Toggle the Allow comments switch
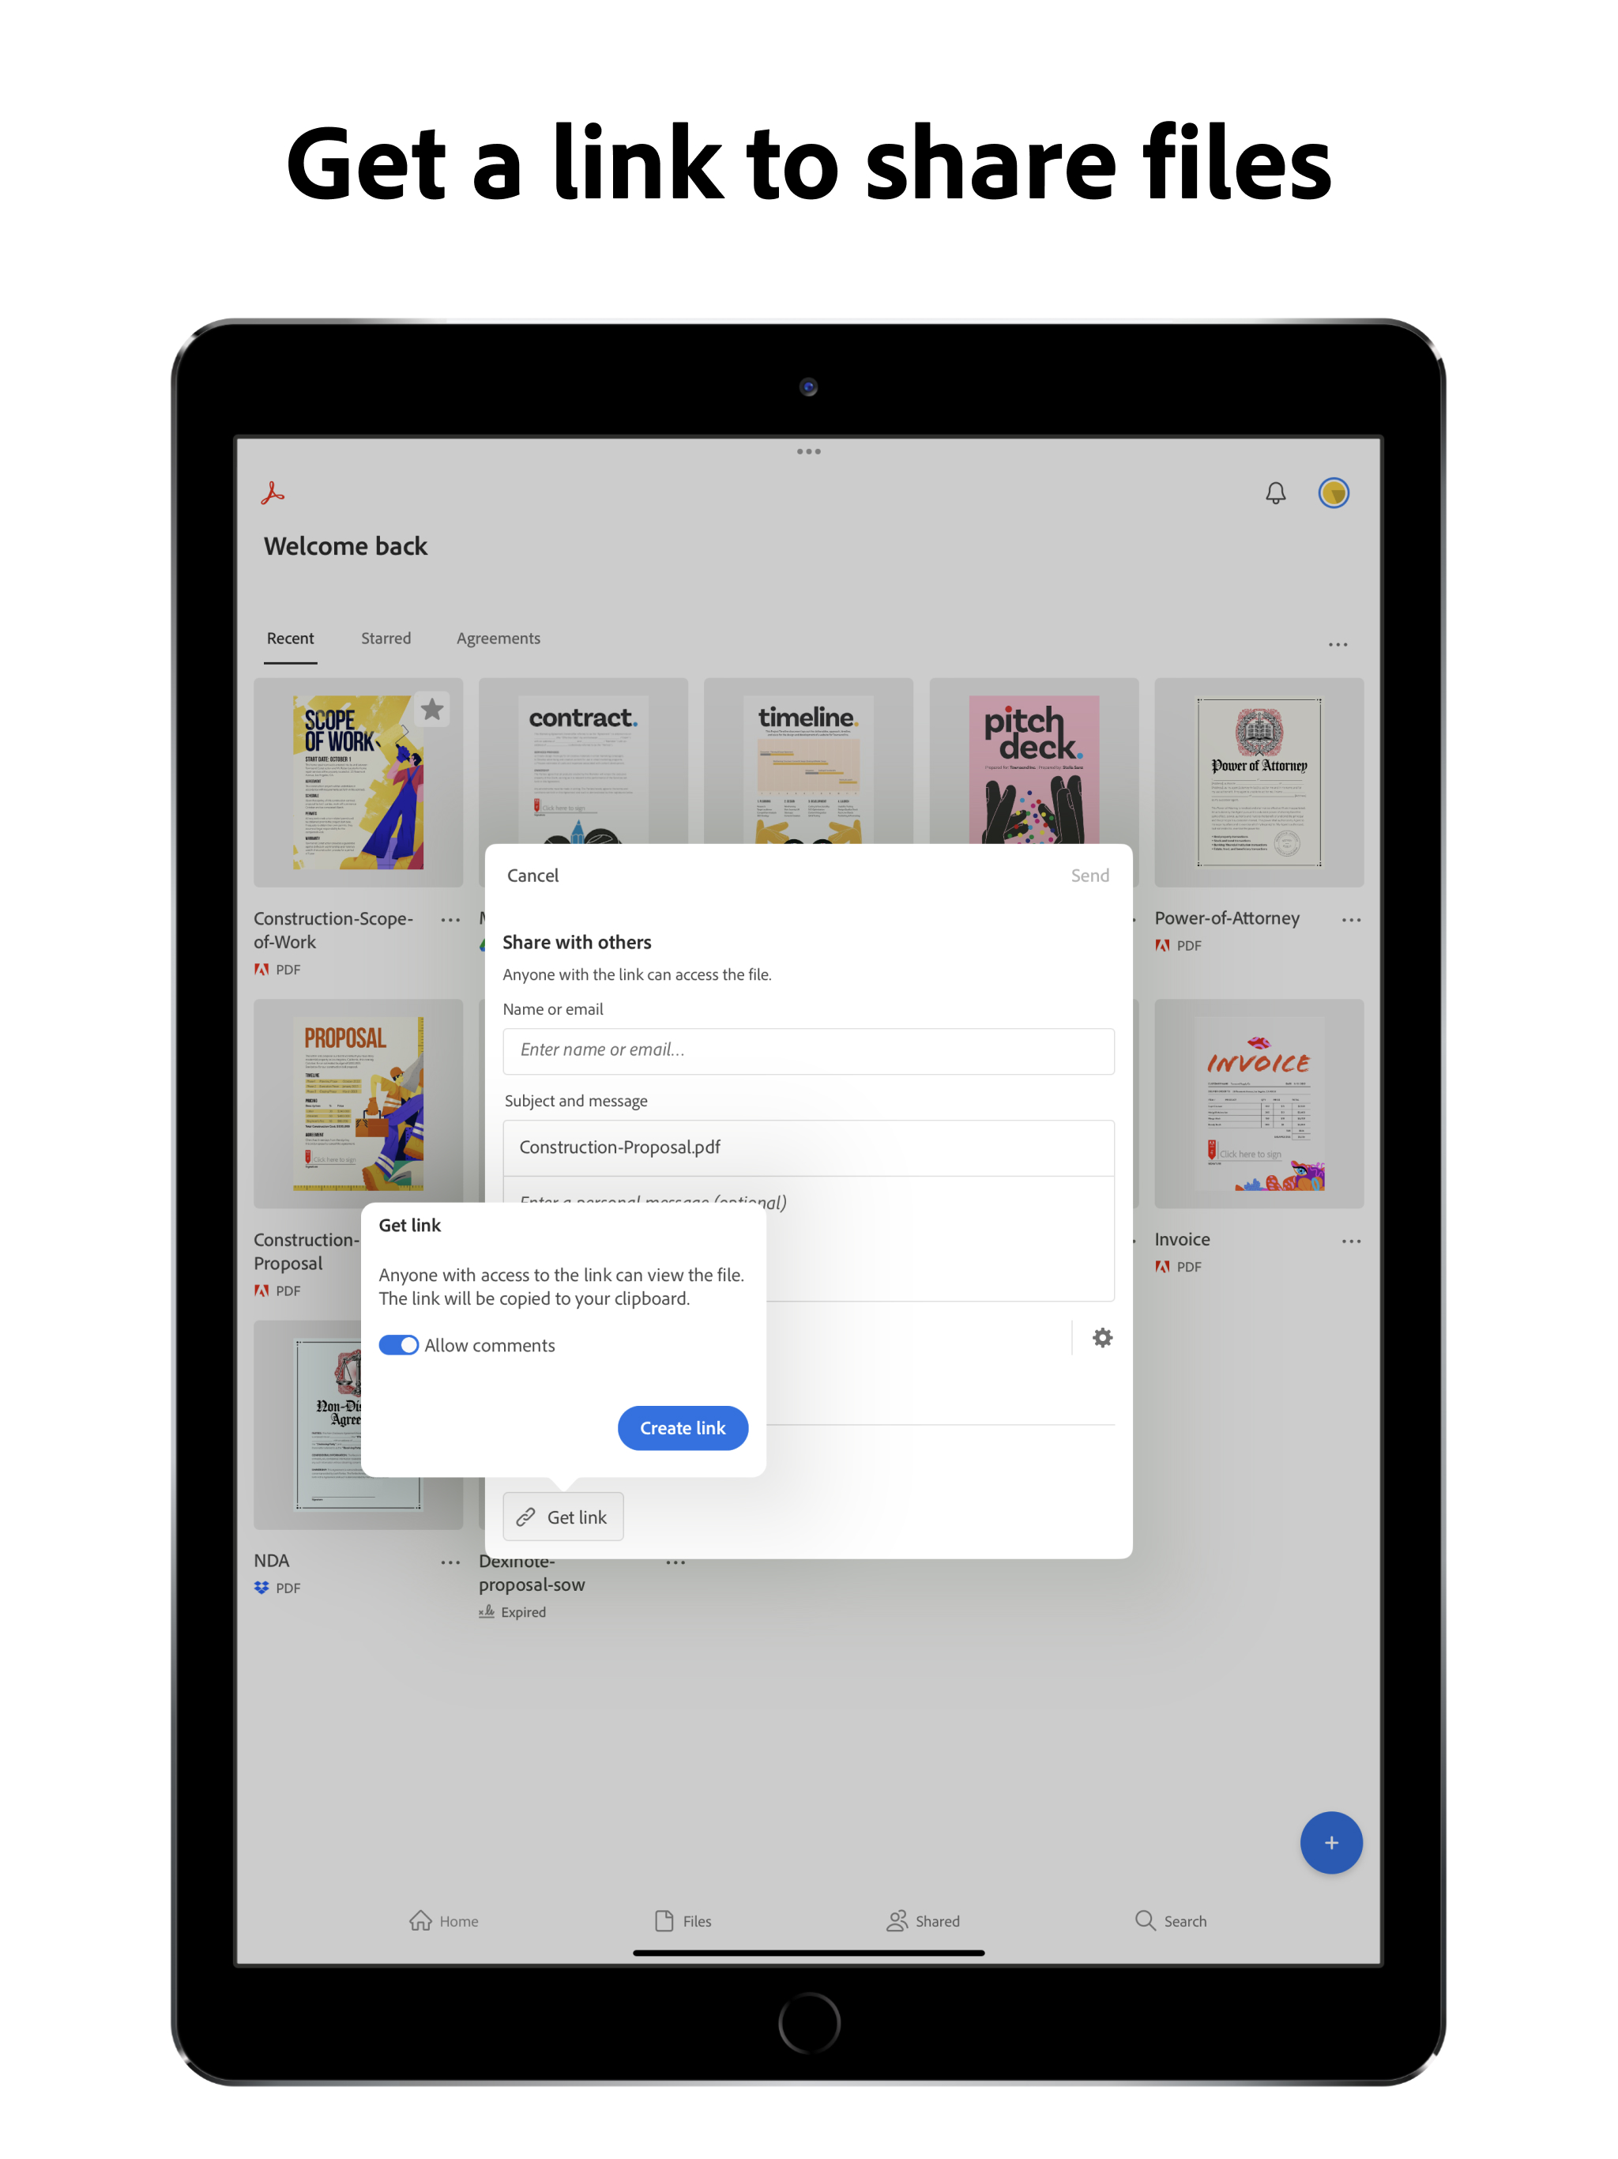Image resolution: width=1618 pixels, height=2159 pixels. (394, 1345)
